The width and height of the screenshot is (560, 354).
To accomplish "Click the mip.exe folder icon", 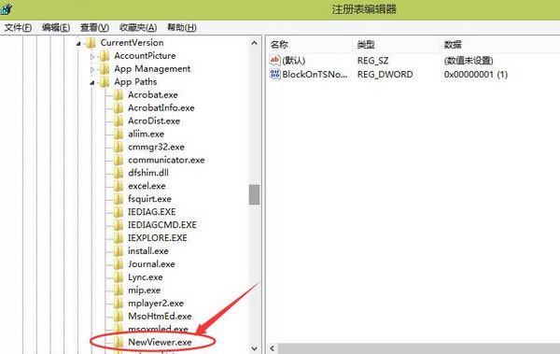I will click(x=119, y=290).
